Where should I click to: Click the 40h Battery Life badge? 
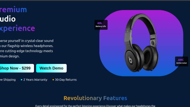(101, 25)
